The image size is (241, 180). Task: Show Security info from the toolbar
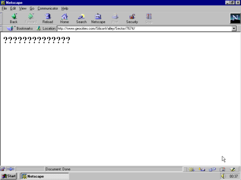click(132, 18)
